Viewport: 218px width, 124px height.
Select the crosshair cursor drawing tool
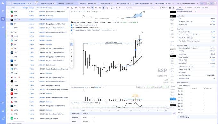(x=71, y=44)
